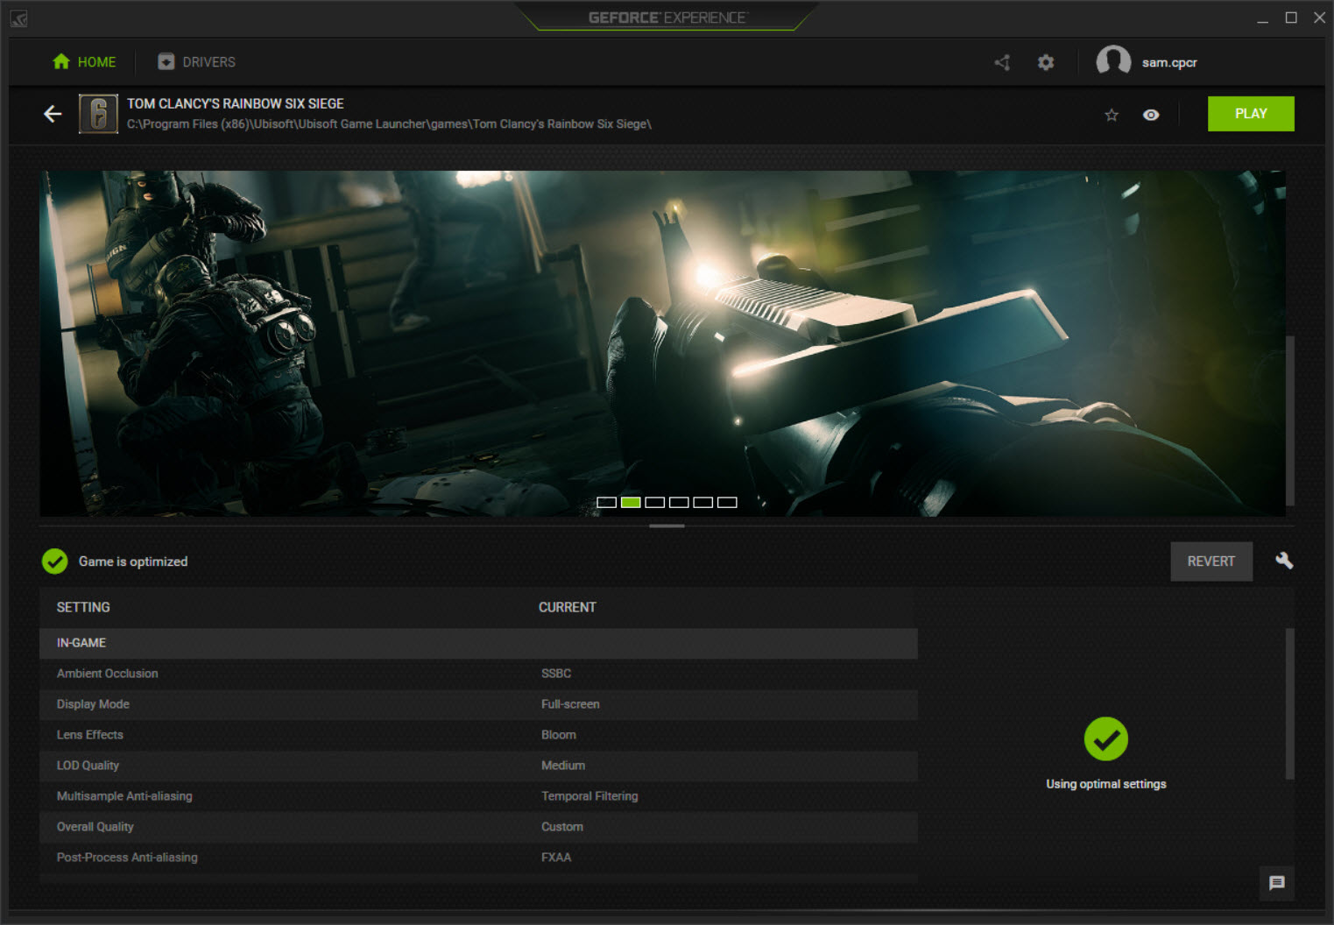Select the Post-Process Anti-aliasing row
Screen dimensions: 1334x925
(x=478, y=858)
